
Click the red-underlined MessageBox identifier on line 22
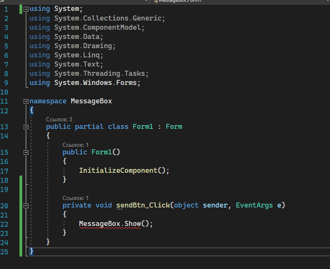point(100,224)
